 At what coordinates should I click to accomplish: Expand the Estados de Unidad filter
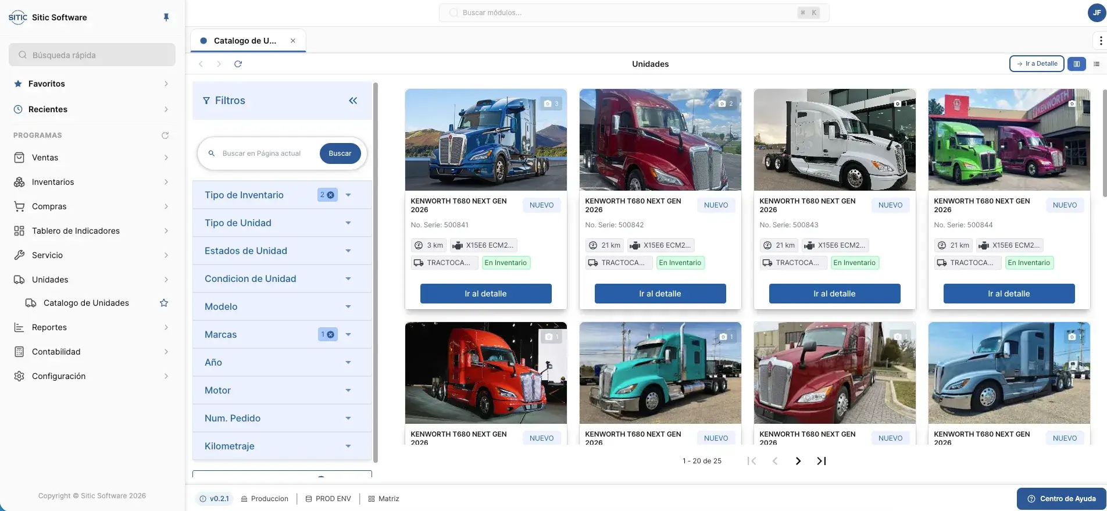[x=282, y=251]
